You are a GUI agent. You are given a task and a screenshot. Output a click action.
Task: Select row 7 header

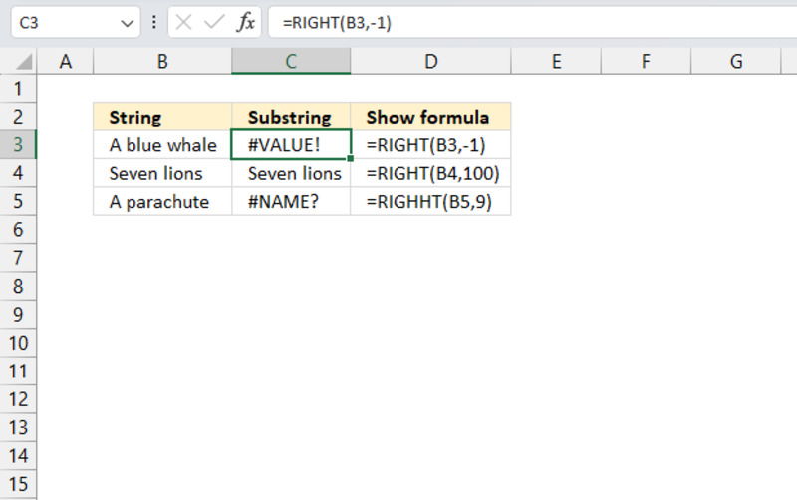(18, 258)
